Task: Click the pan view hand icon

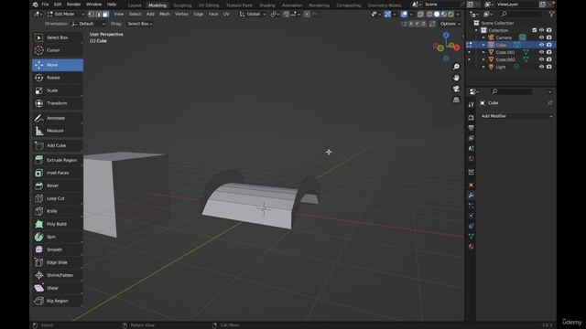Action: point(456,78)
